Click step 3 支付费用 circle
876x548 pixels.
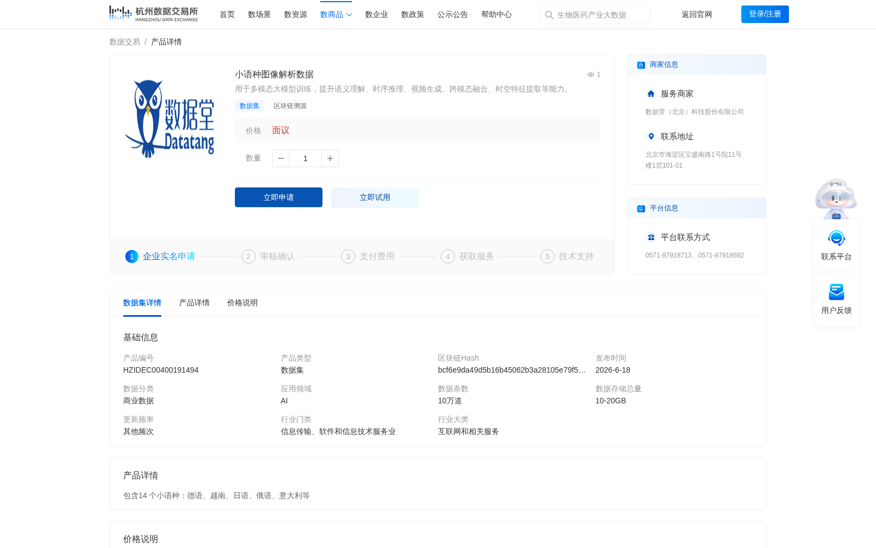click(348, 256)
